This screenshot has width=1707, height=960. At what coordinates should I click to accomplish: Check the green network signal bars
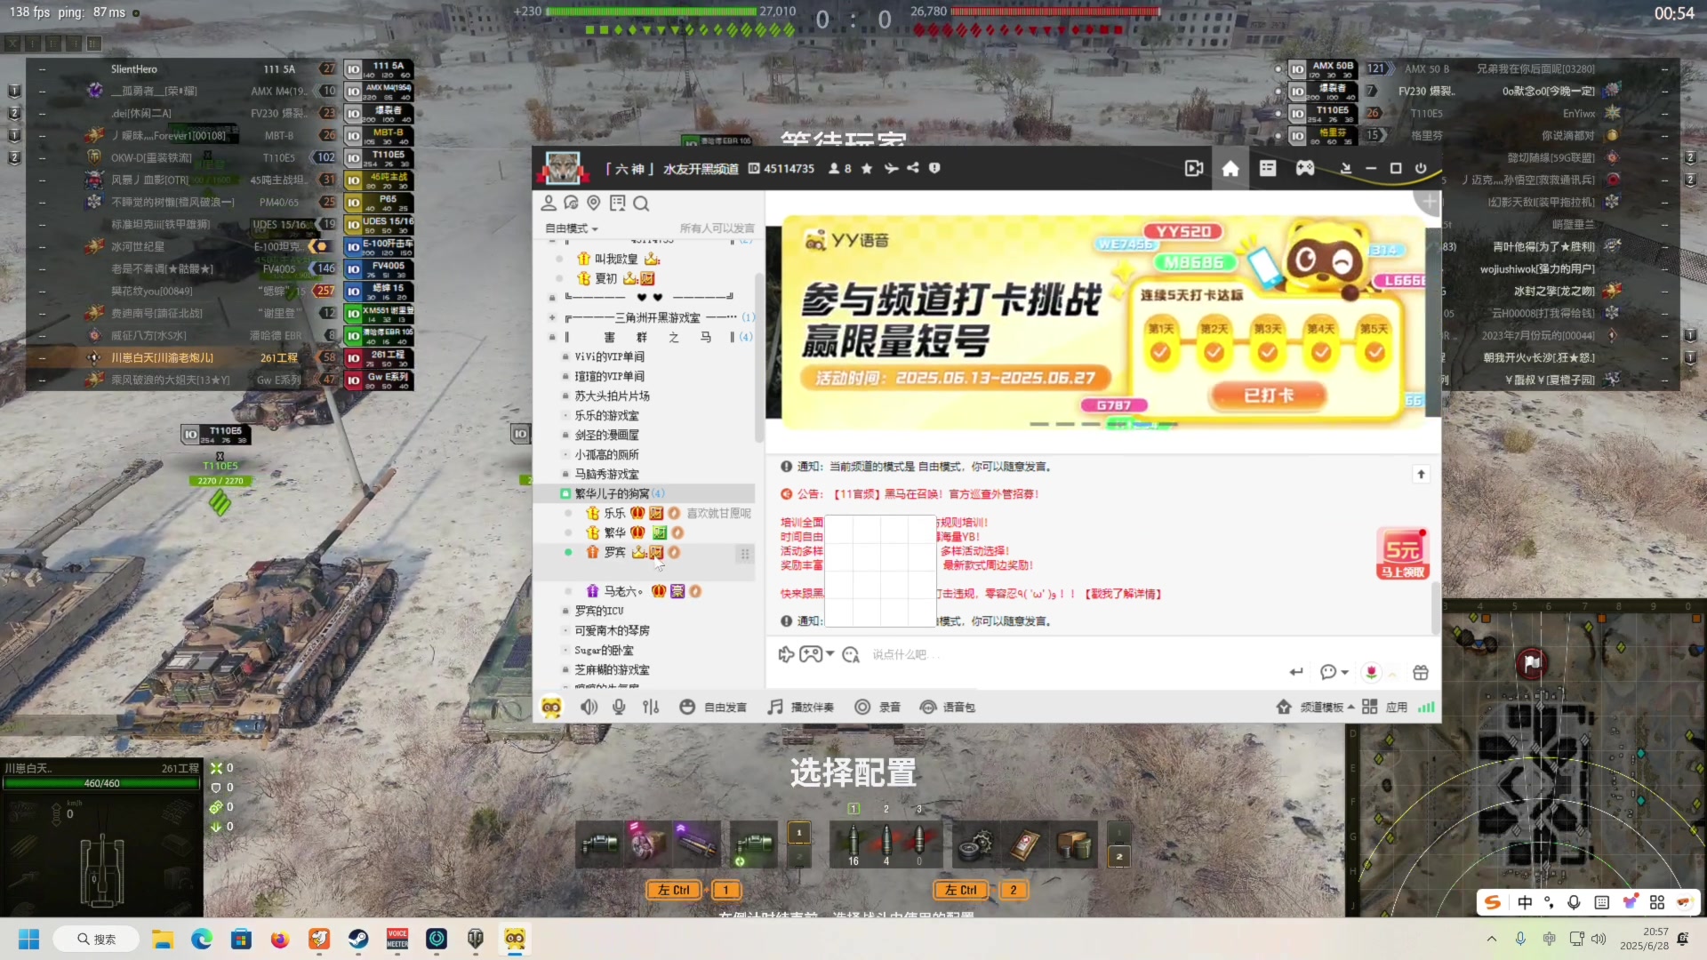point(1426,708)
